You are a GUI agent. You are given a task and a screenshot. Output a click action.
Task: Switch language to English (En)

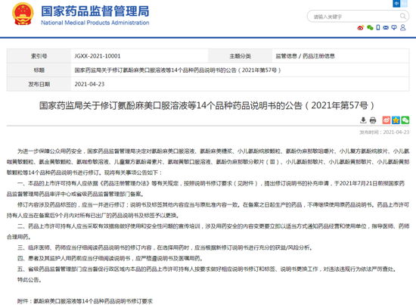[x=404, y=4]
